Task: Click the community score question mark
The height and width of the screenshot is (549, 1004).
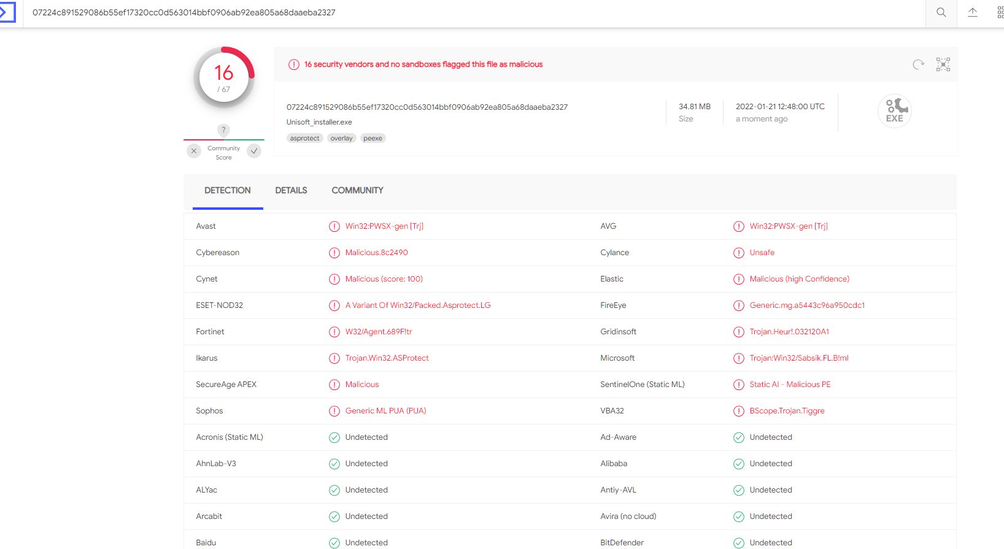Action: pyautogui.click(x=224, y=130)
